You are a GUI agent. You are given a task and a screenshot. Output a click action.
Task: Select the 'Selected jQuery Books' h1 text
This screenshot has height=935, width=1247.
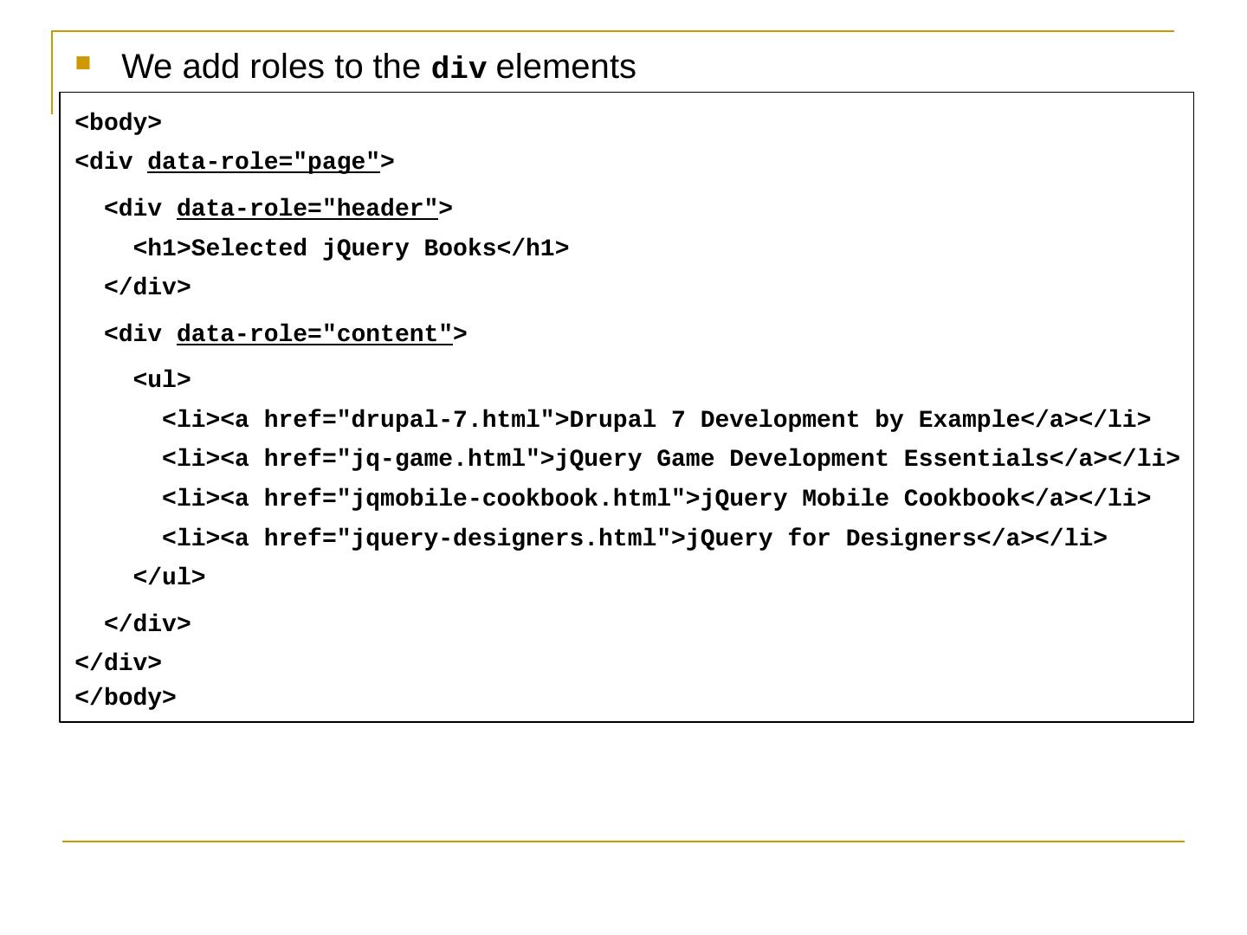click(344, 248)
